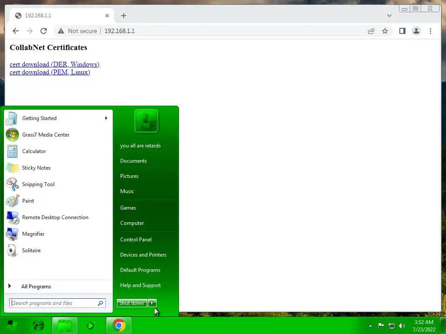Open Action Center flag icon
The height and width of the screenshot is (334, 446).
pyautogui.click(x=381, y=325)
